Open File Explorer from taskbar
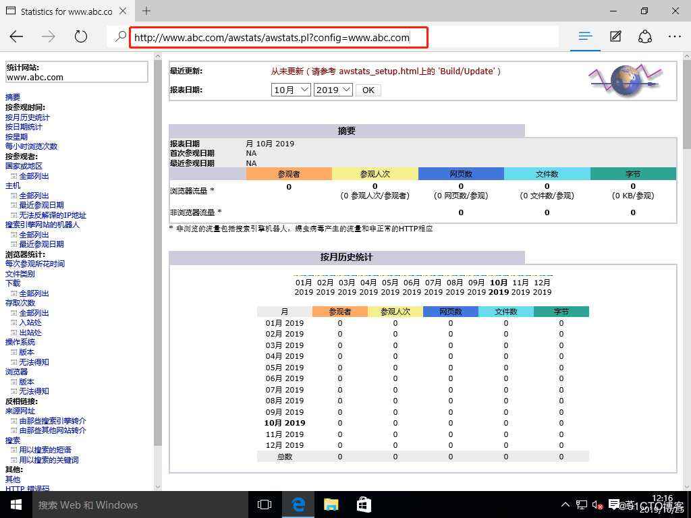Viewport: 691px width, 518px height. pos(331,505)
